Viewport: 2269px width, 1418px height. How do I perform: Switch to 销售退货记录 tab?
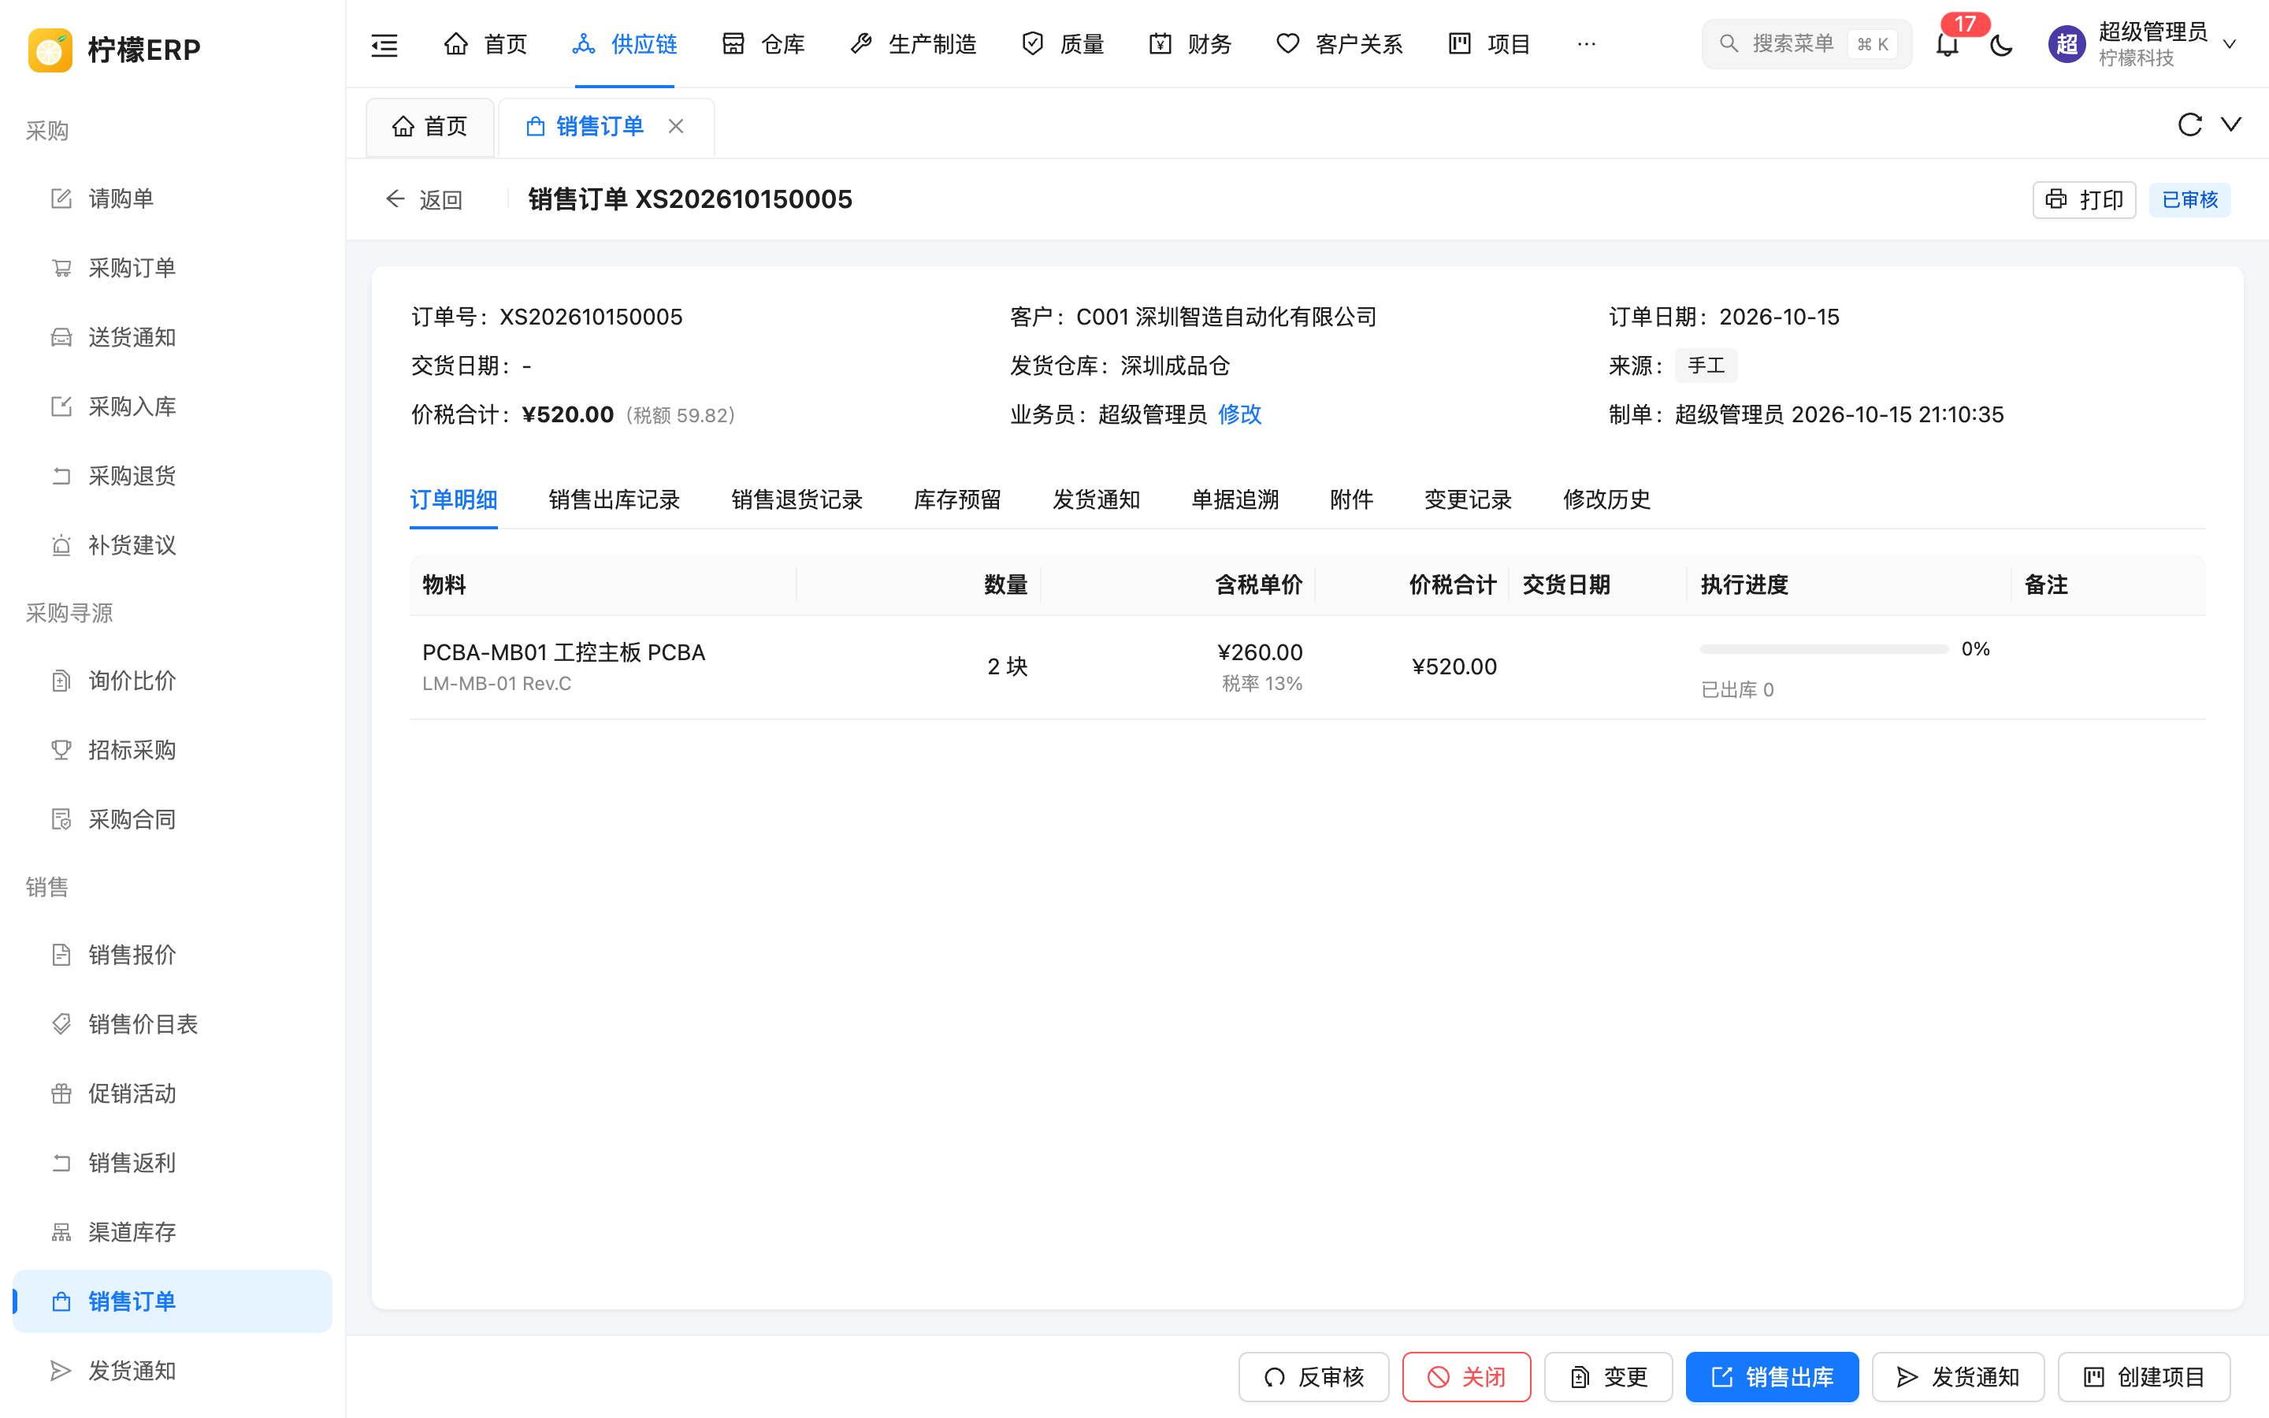797,500
